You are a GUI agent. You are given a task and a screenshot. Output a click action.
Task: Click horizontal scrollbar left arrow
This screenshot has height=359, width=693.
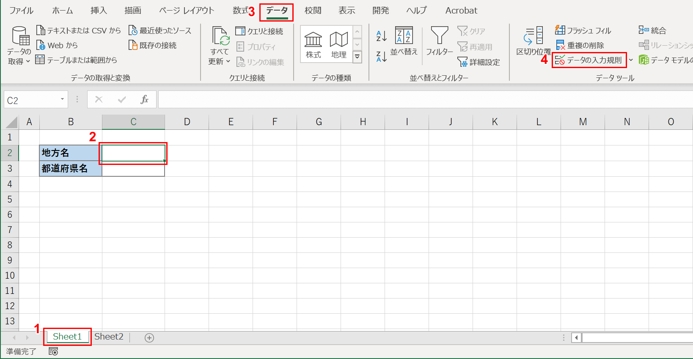(x=576, y=337)
